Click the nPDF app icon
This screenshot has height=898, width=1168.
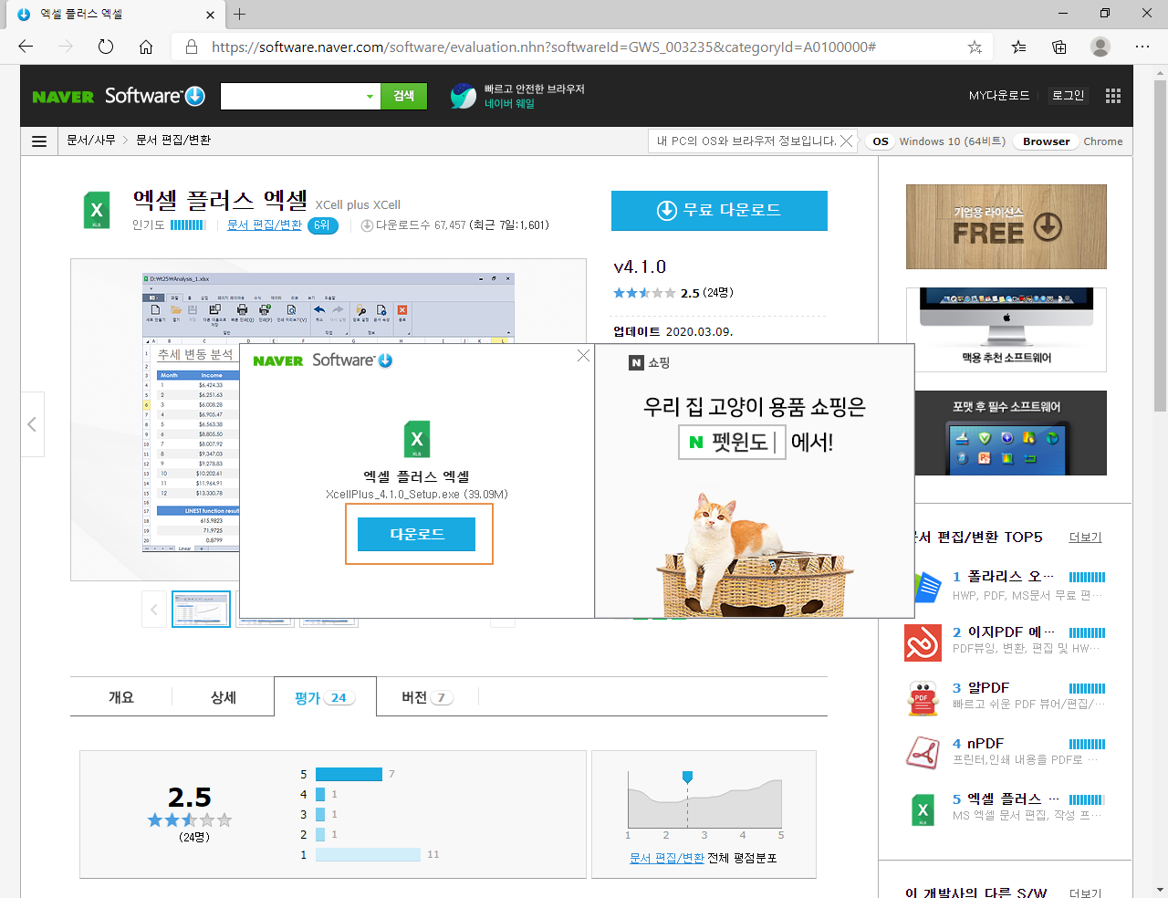(x=923, y=754)
